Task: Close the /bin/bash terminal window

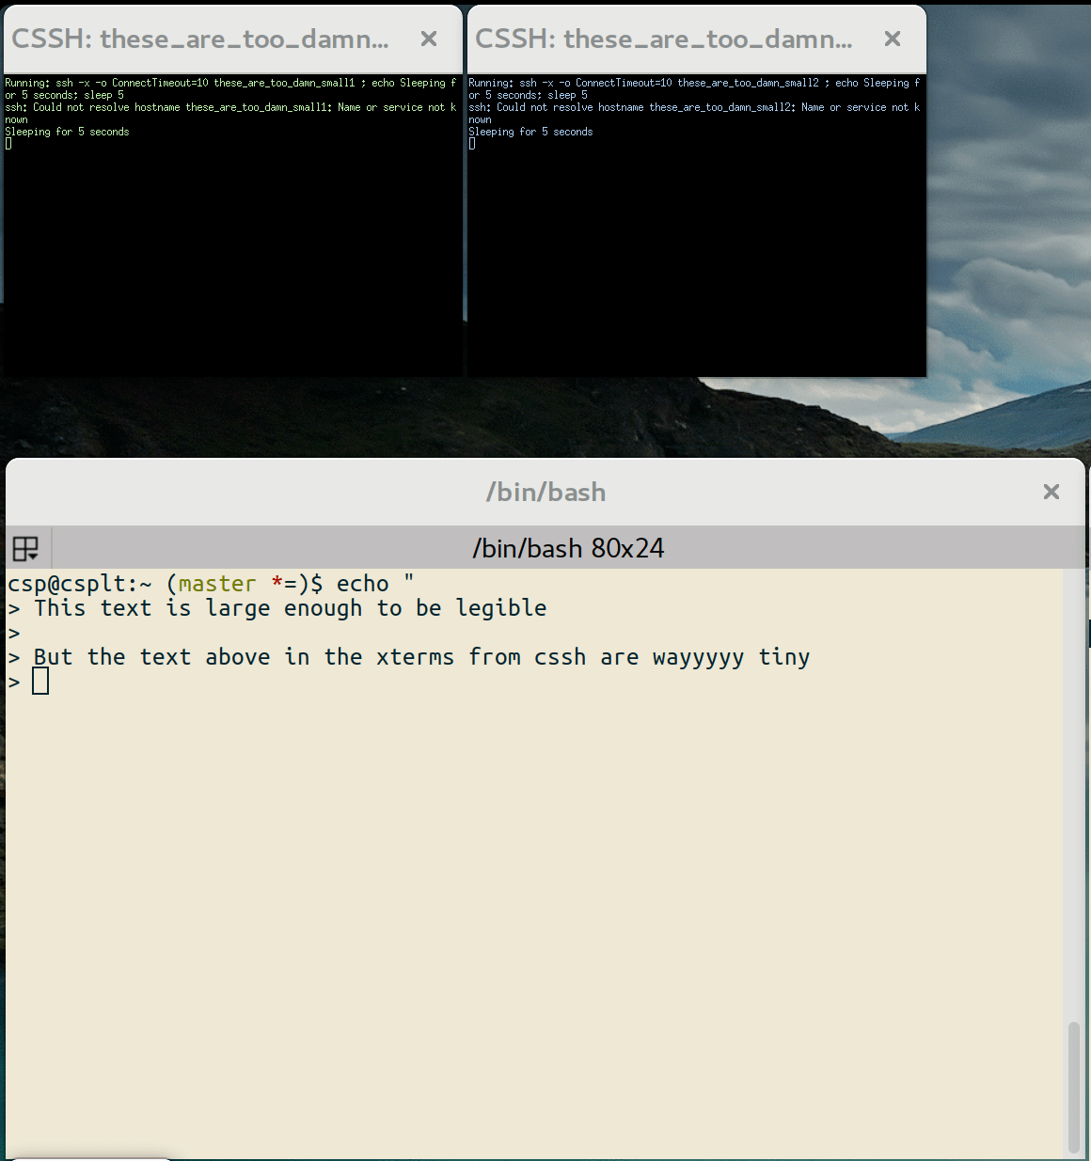Action: point(1051,492)
